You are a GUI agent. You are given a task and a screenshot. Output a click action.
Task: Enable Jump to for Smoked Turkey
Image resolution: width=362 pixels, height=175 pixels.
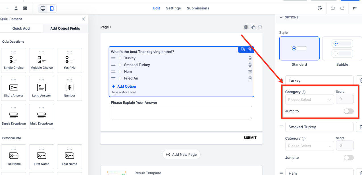(348, 158)
